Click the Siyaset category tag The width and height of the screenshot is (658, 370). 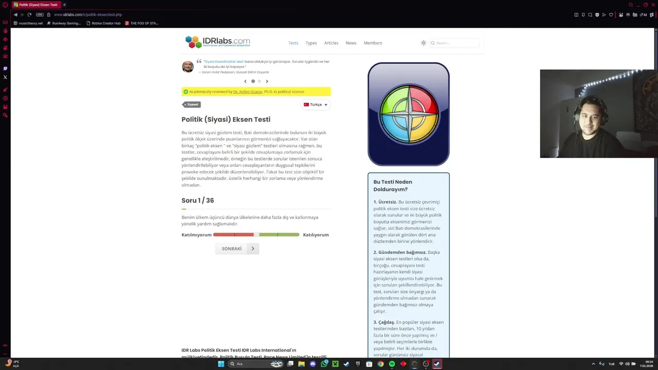192,104
